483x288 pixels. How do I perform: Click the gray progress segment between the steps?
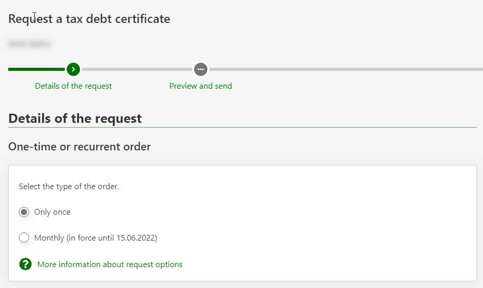[x=137, y=69]
